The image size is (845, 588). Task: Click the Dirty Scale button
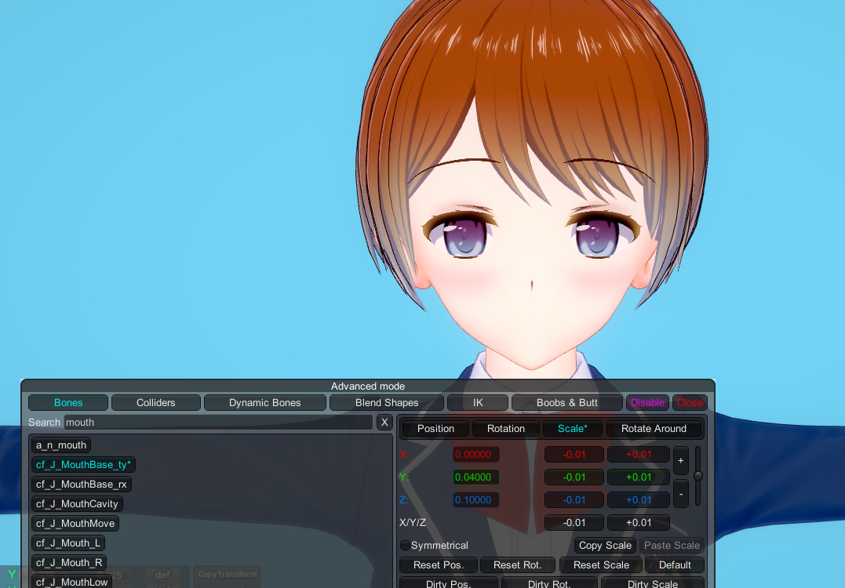pos(653,583)
